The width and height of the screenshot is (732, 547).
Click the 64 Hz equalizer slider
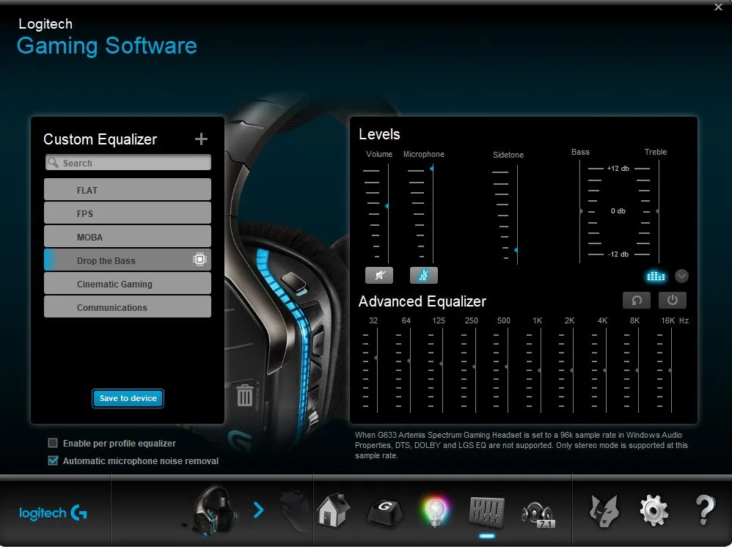point(409,361)
